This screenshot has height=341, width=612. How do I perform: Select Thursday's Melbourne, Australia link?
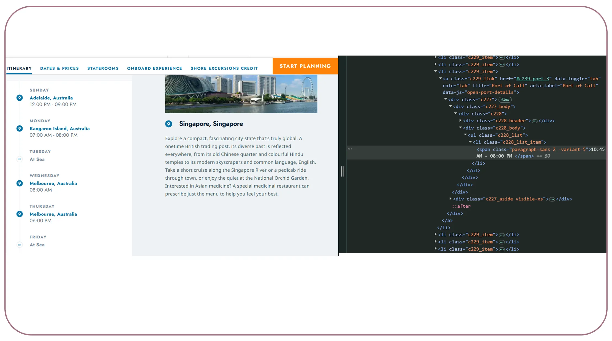pyautogui.click(x=53, y=214)
